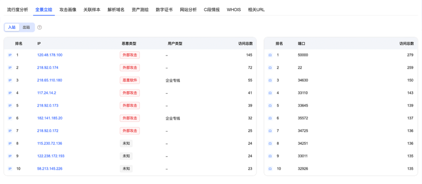This screenshot has width=422, height=184.
Task: Open IP link 120.48.178.100
Action: (50, 55)
